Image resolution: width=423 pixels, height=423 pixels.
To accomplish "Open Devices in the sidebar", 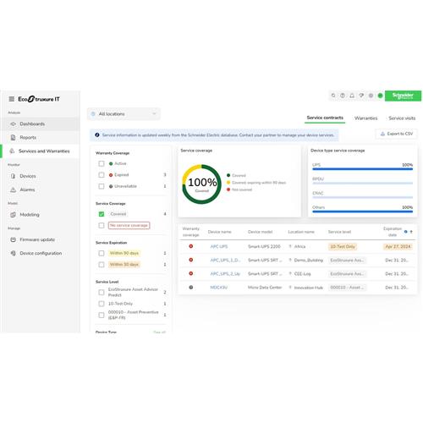I will pyautogui.click(x=40, y=176).
